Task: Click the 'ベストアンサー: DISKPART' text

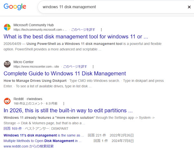Action: click(47, 129)
